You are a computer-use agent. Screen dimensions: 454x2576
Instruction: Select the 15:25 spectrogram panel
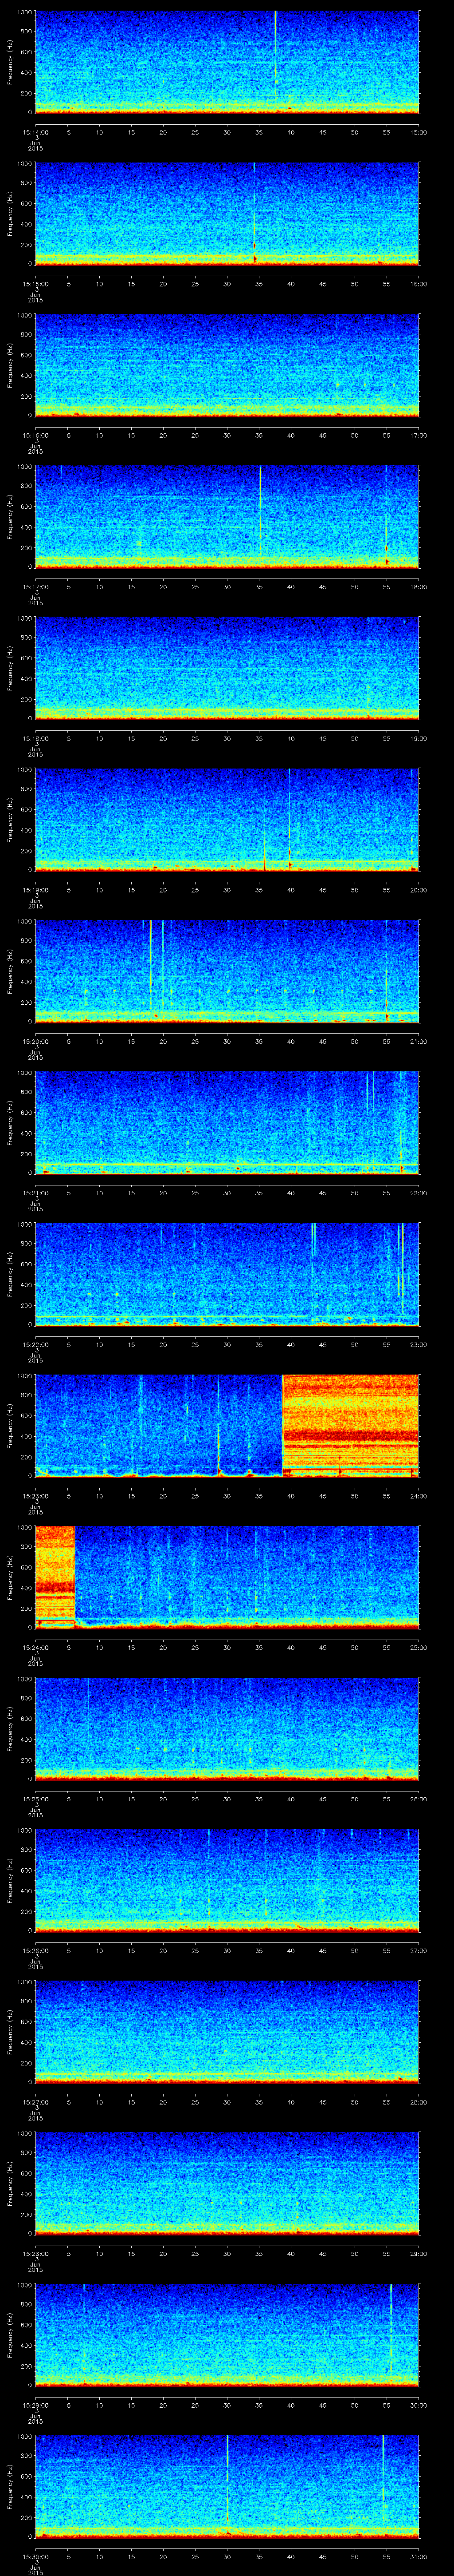coord(227,1728)
